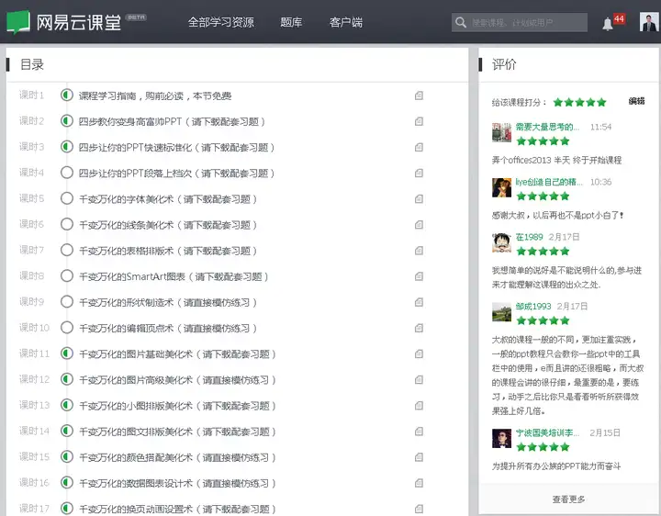Open the user avatar in header
This screenshot has height=516, width=661.
(648, 21)
